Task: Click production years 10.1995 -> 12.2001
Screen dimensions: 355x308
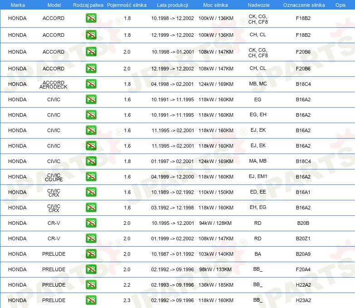Action: click(173, 223)
